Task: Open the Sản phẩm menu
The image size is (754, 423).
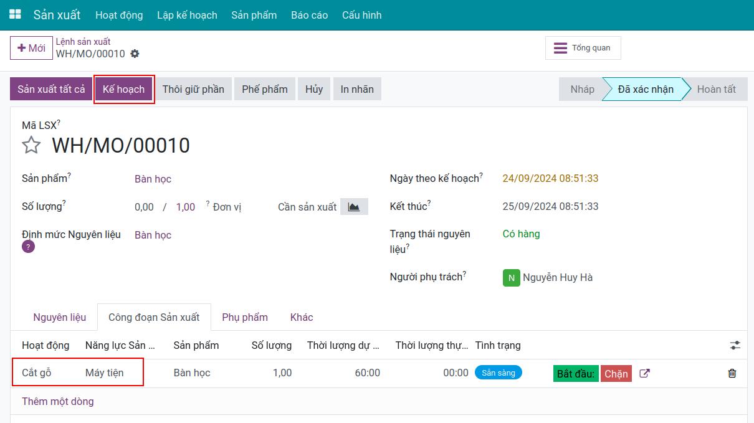Action: (x=254, y=15)
